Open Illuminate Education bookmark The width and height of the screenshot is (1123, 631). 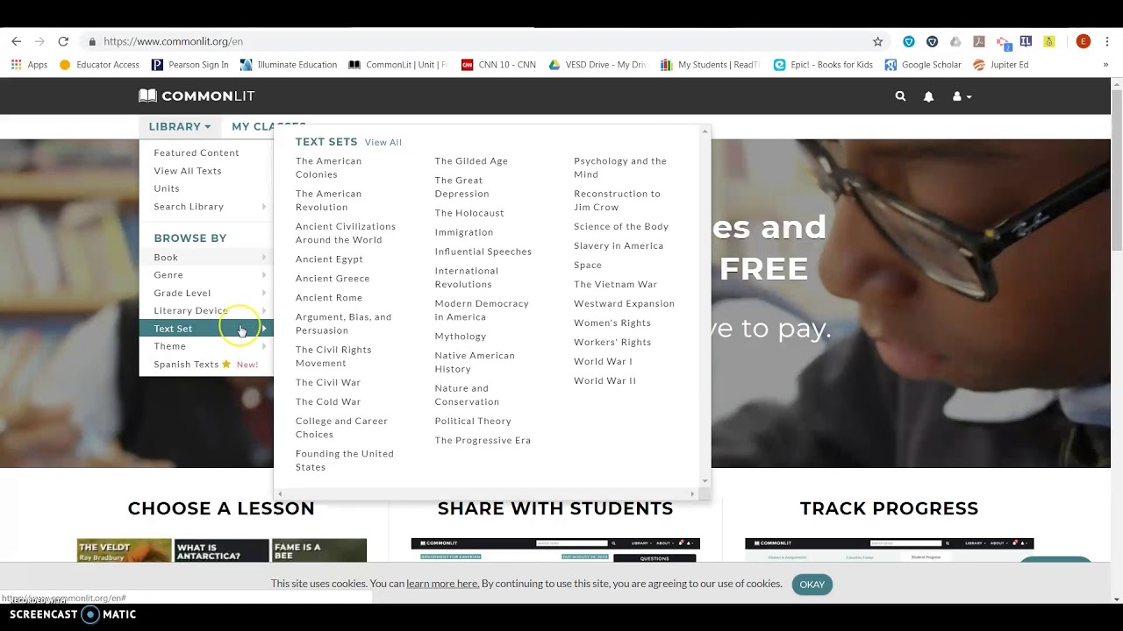[x=289, y=65]
